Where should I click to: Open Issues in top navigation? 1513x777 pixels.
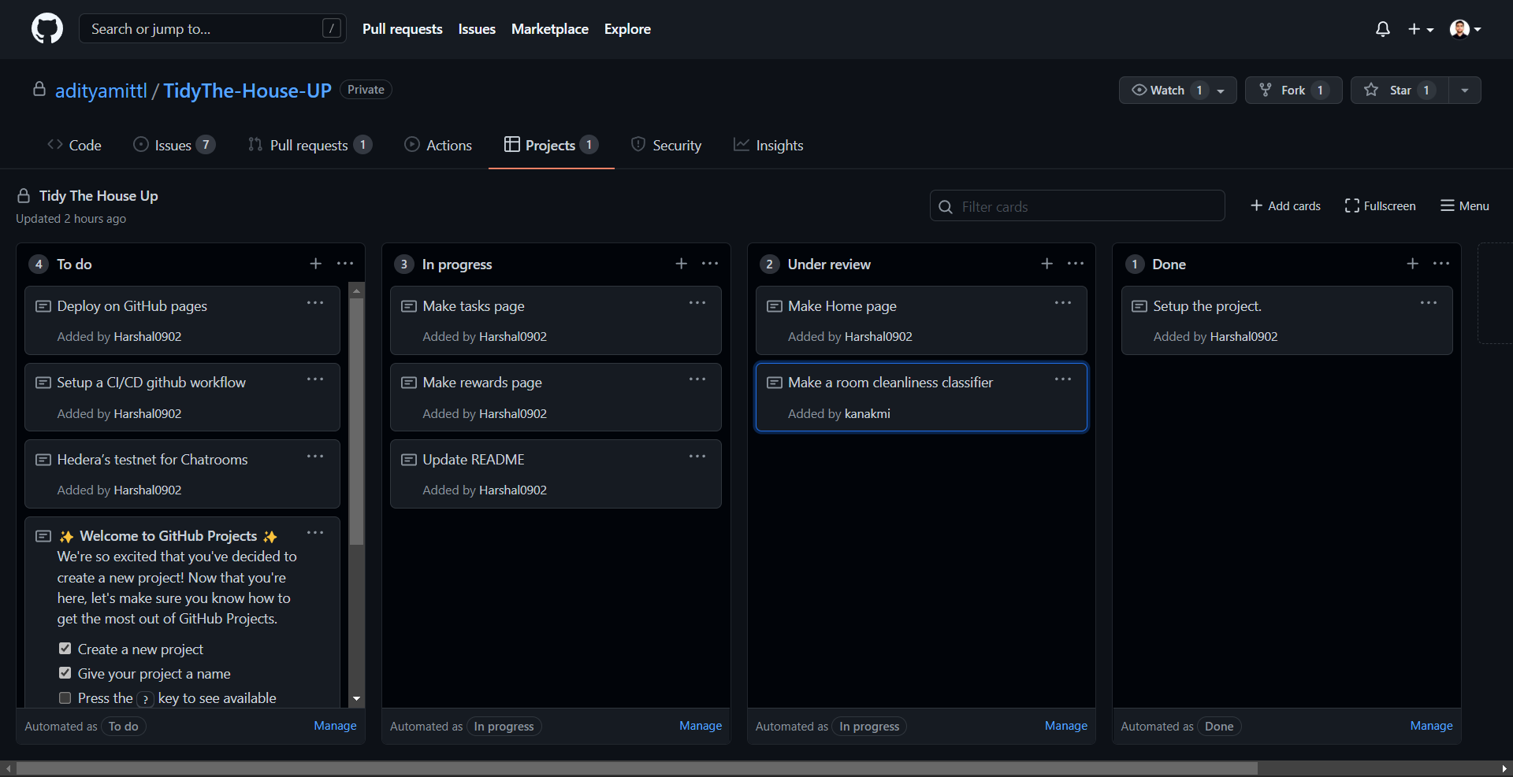[477, 29]
